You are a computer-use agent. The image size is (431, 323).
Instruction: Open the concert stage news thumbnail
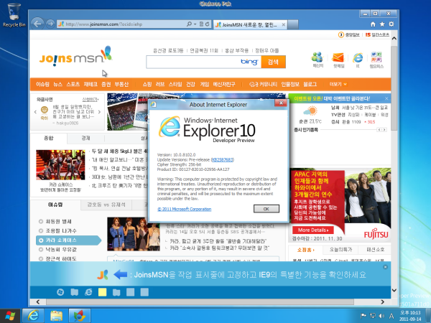[60, 165]
